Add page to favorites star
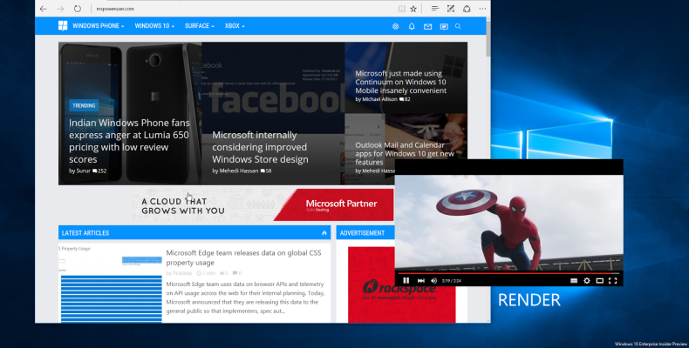Screen dimensions: 689x348 coord(413,9)
